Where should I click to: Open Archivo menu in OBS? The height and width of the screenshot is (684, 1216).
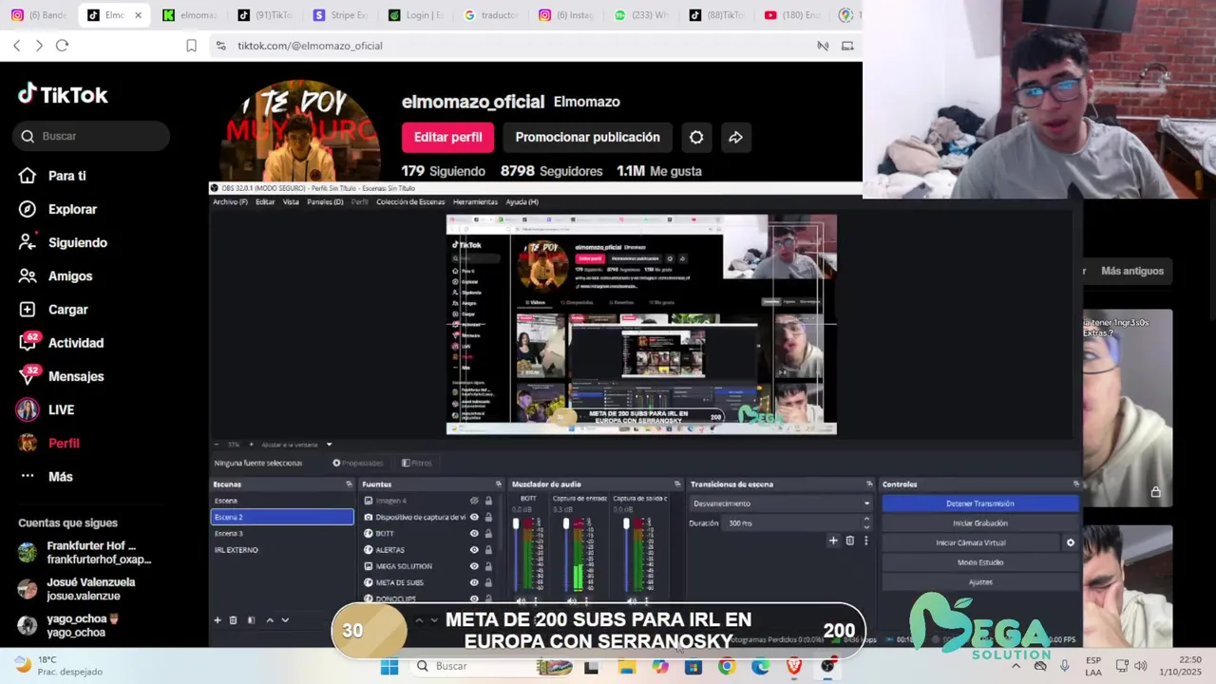click(x=230, y=201)
